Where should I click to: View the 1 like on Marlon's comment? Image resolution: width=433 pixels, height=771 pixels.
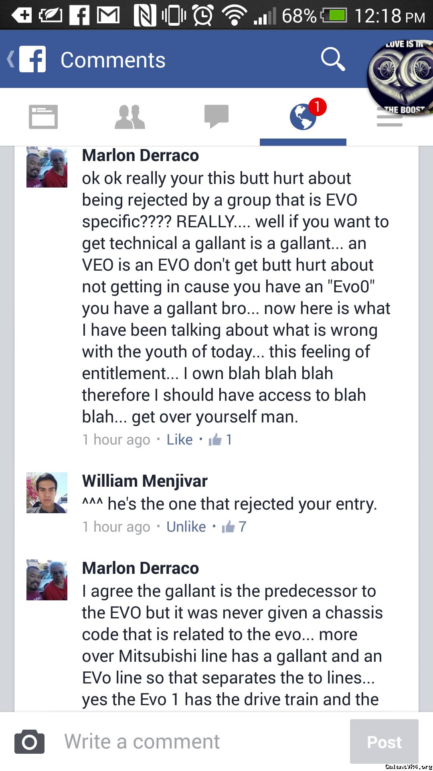pos(221,440)
